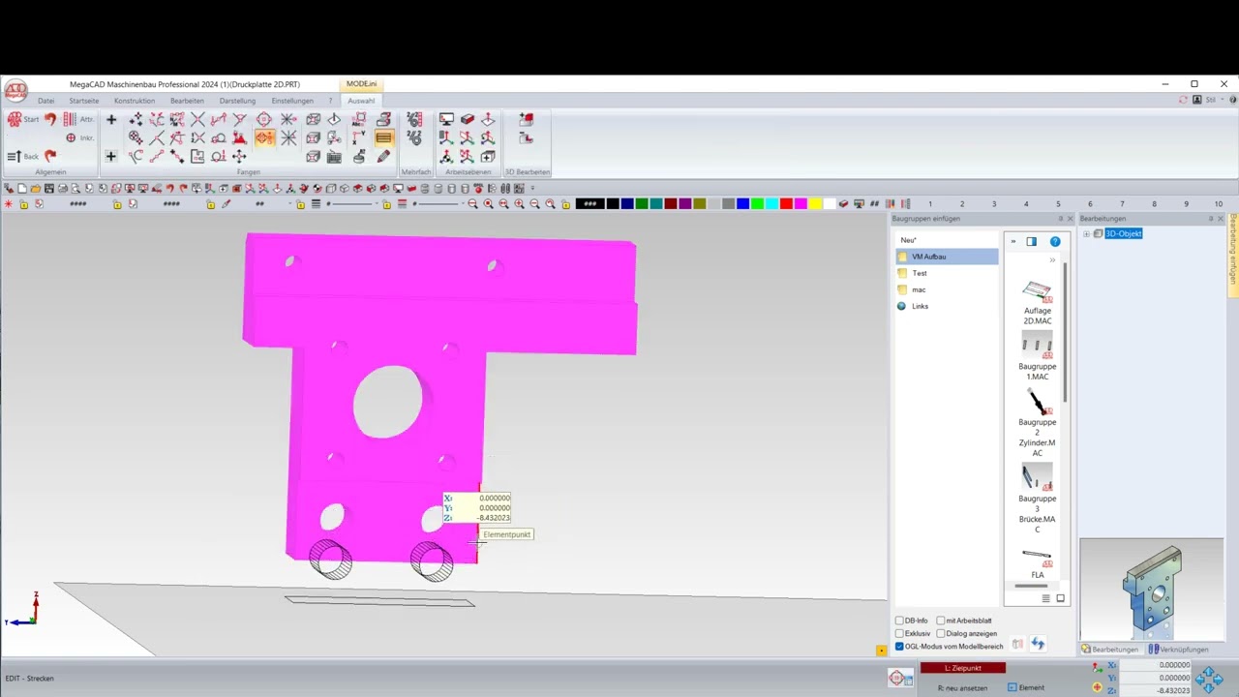Switch to the Bearbeiten ribbon tab
This screenshot has height=697, width=1239.
187,101
